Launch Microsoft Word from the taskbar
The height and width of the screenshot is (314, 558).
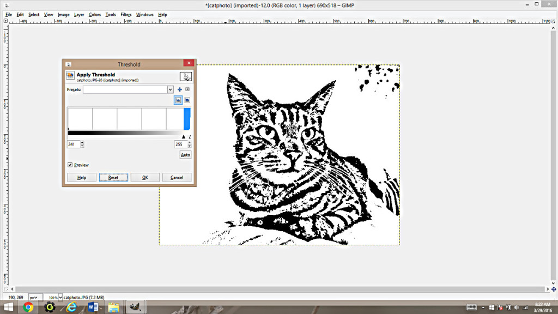tap(92, 306)
